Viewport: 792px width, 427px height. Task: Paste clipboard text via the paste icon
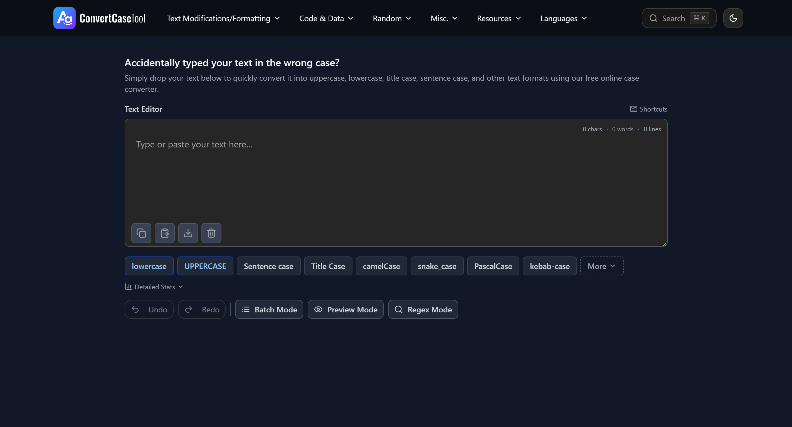164,233
